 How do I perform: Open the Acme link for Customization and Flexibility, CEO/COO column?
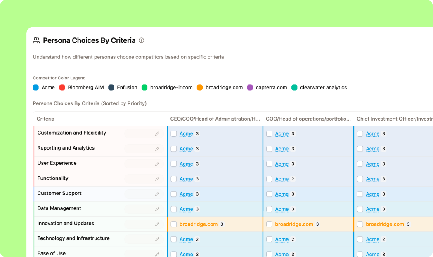186,133
